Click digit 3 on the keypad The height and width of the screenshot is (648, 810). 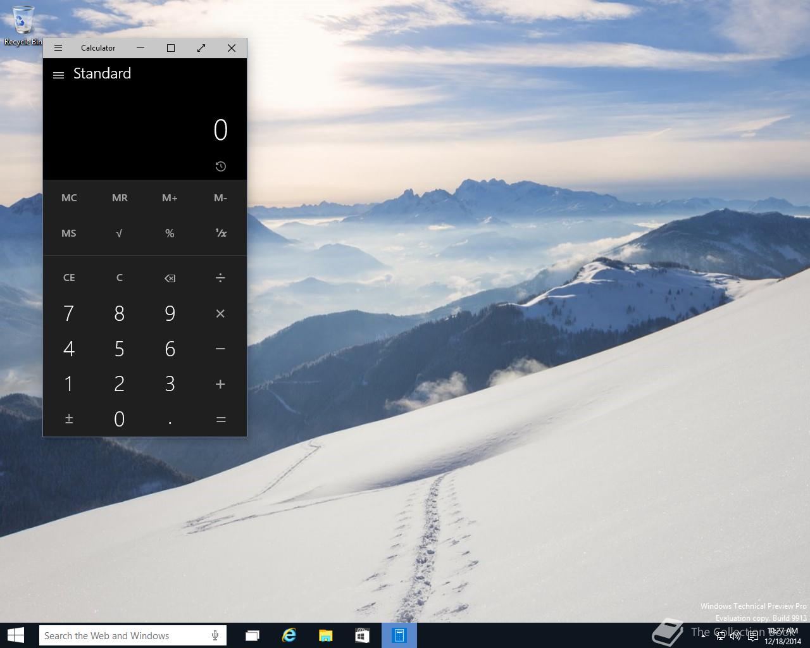[x=170, y=384]
